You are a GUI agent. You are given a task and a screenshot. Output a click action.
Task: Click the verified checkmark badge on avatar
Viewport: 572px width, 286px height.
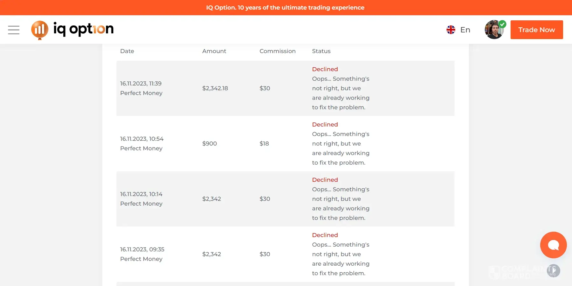[x=502, y=24]
